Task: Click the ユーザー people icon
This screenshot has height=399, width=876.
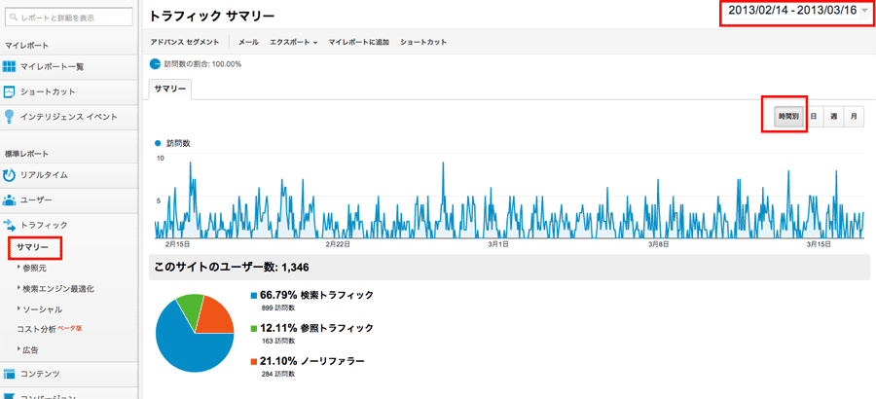Action: click(x=9, y=200)
